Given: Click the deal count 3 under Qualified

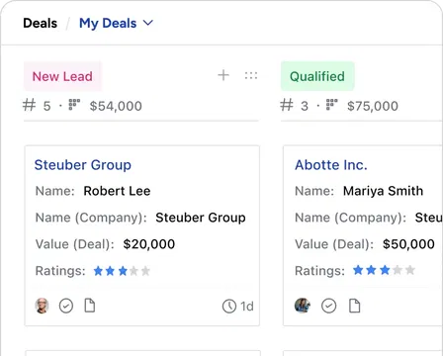Looking at the screenshot, I should [x=305, y=106].
